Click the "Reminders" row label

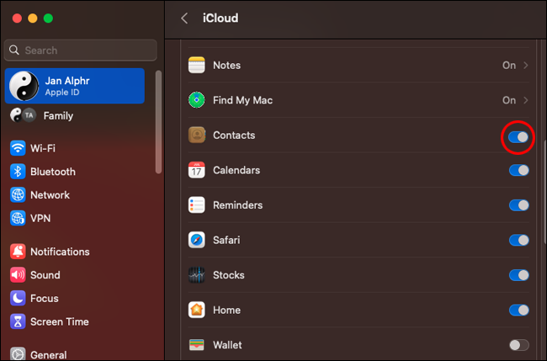tap(237, 205)
